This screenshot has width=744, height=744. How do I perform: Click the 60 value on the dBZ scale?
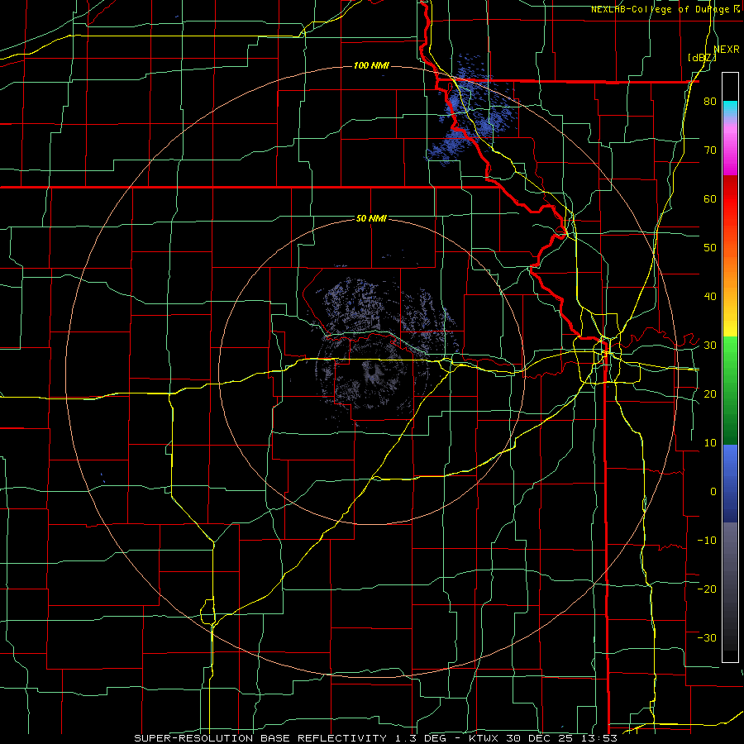tap(710, 198)
